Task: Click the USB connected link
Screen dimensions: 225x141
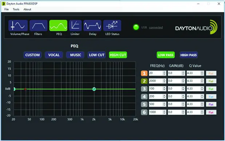Action: point(156,27)
